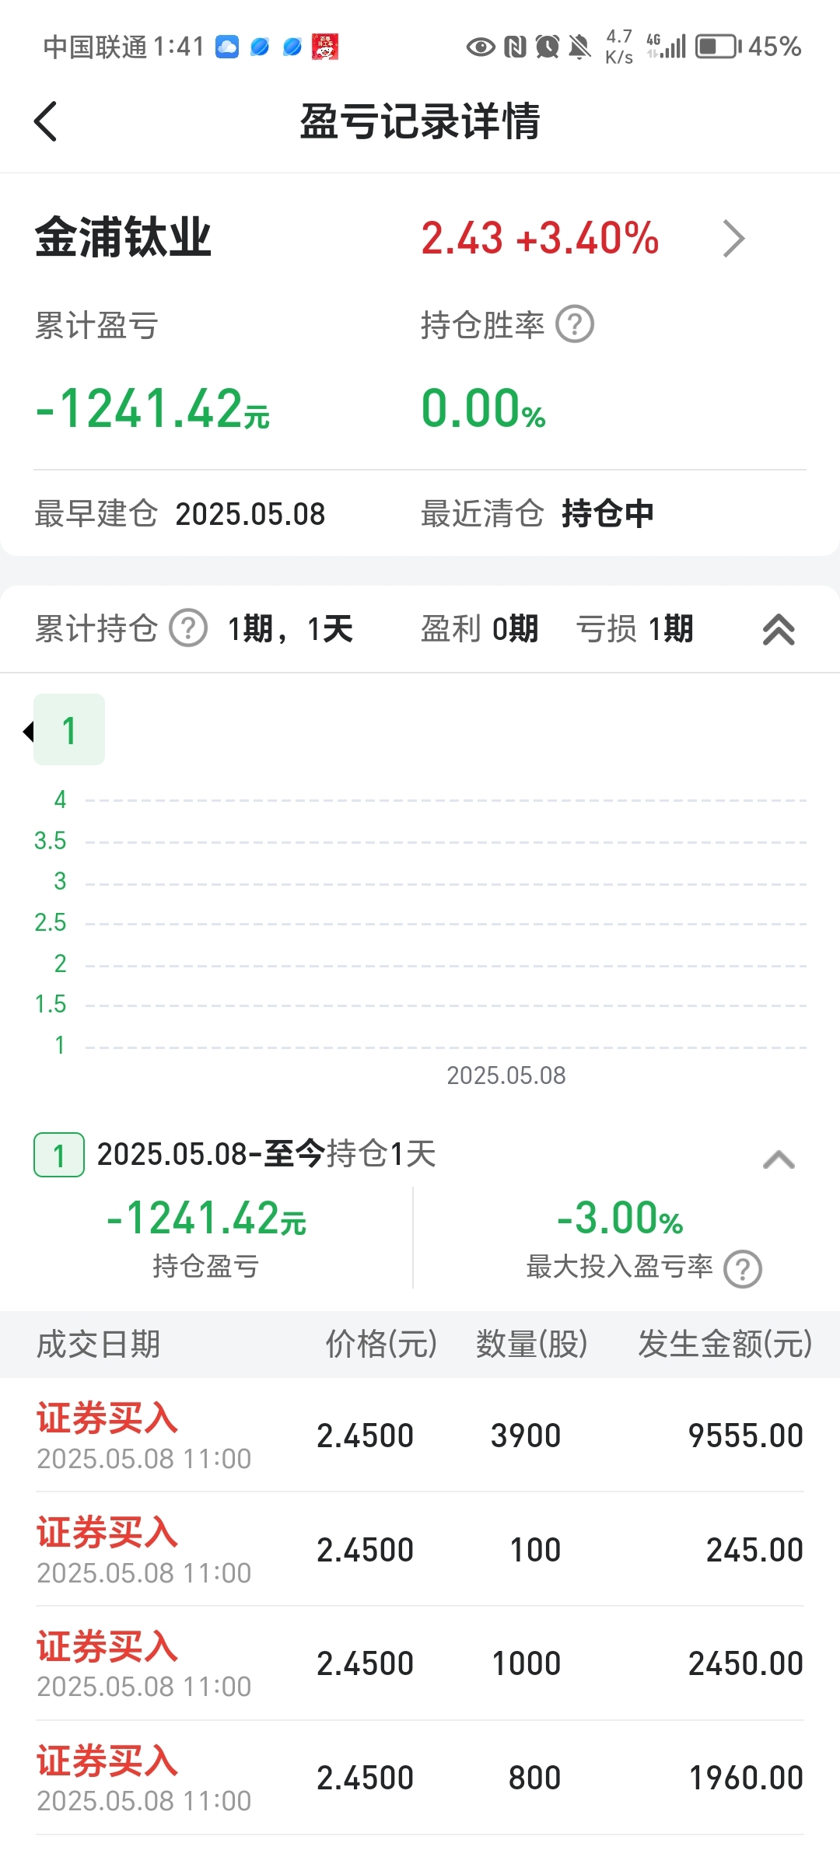Tap 成交日期 column header

tap(99, 1344)
